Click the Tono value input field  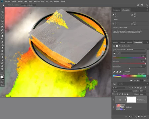click(x=143, y=56)
